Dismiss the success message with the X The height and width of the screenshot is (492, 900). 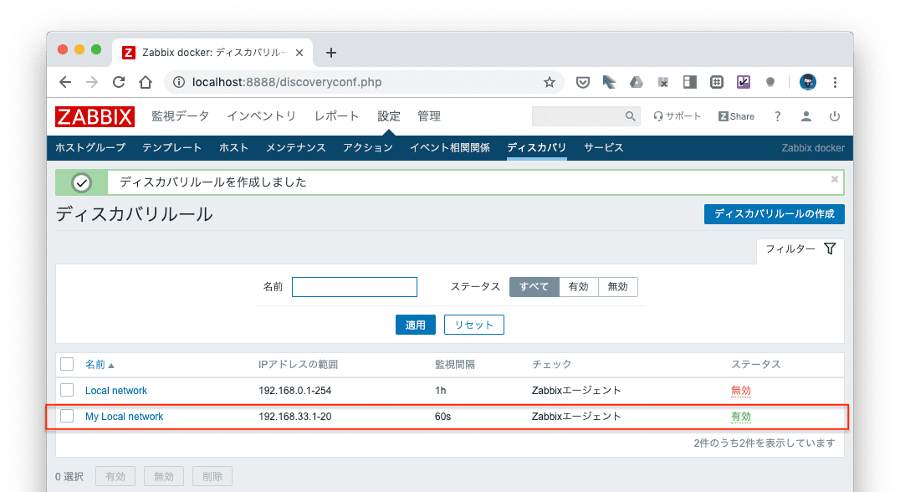[x=835, y=179]
